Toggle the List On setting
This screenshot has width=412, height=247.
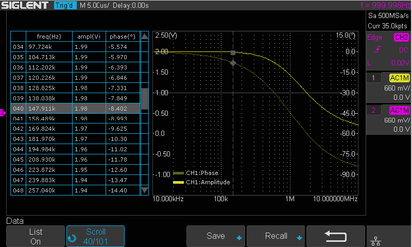pyautogui.click(x=36, y=236)
